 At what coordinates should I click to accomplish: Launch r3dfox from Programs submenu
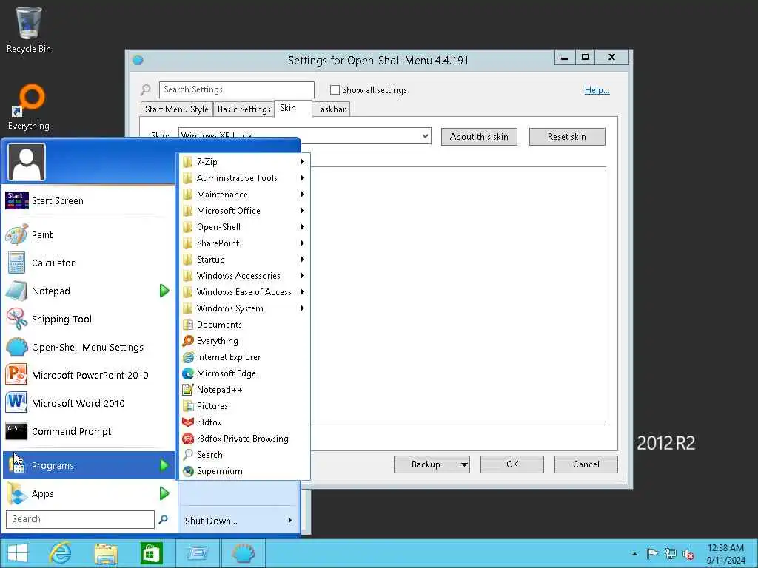pyautogui.click(x=244, y=422)
